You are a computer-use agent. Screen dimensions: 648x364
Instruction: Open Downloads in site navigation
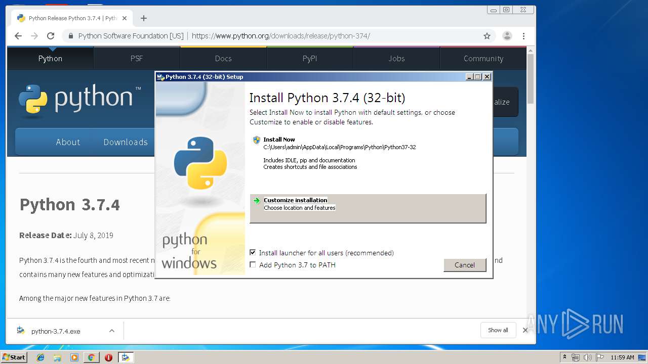(126, 142)
